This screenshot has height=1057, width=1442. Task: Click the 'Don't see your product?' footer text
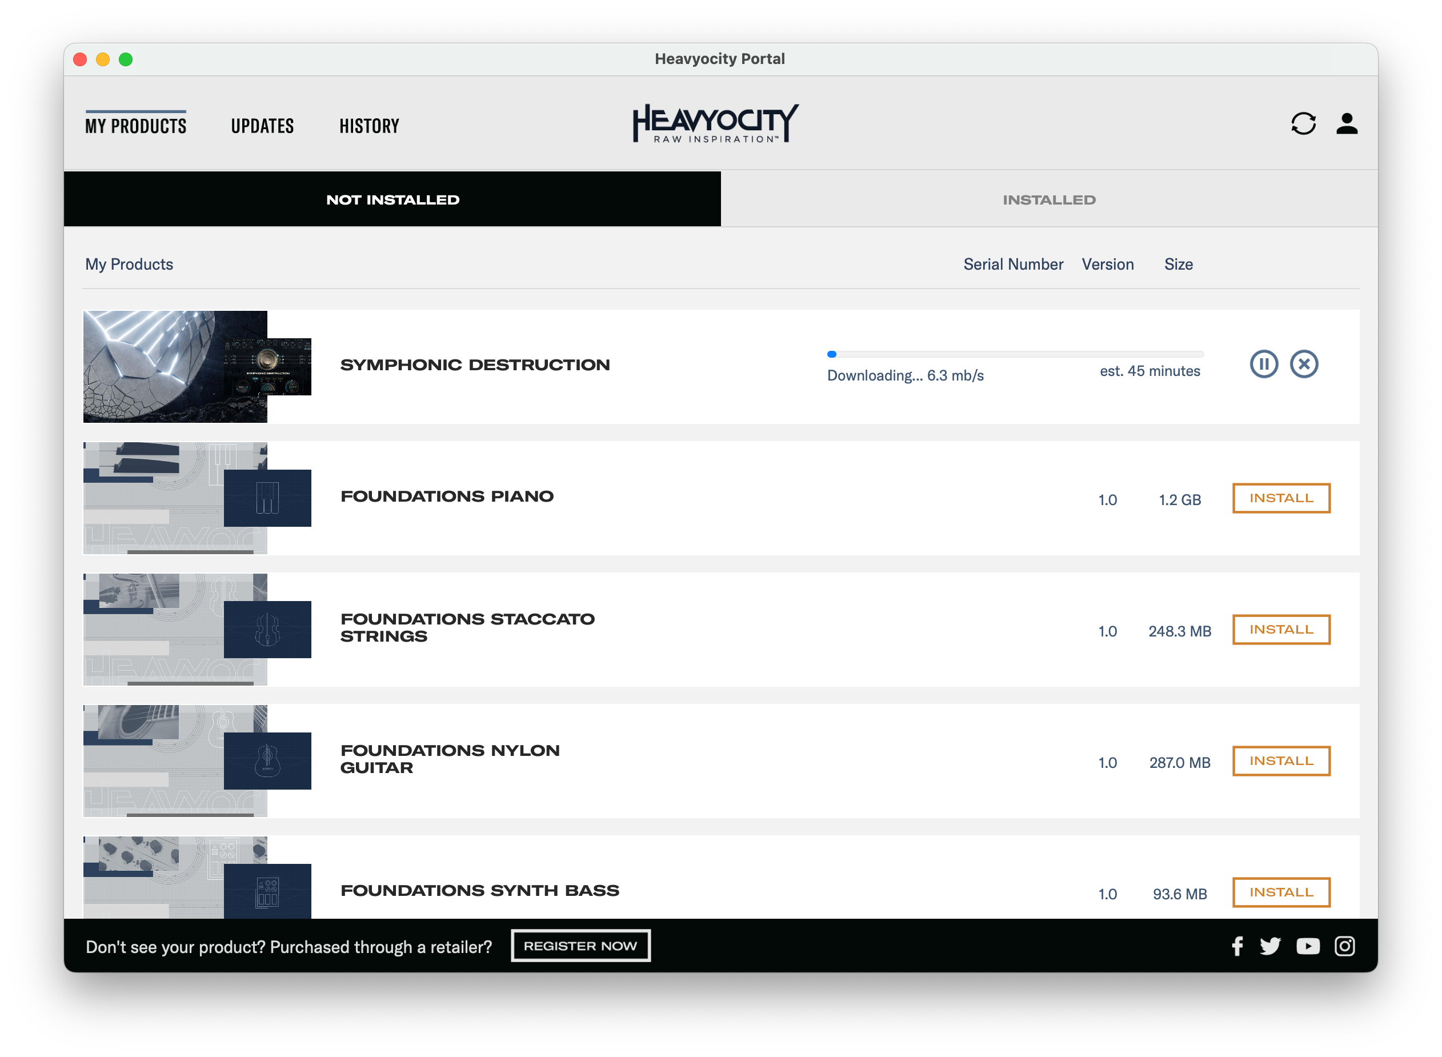tap(289, 947)
